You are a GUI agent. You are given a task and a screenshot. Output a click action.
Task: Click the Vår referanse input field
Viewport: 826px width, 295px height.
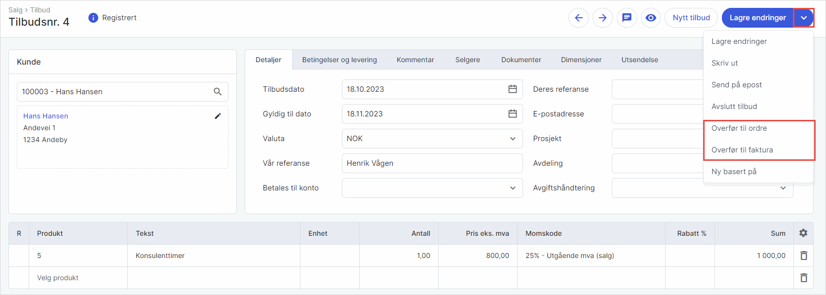432,163
